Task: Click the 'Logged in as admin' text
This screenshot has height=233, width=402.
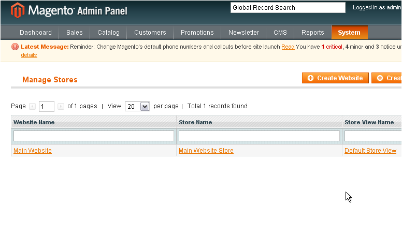Action: tap(377, 7)
